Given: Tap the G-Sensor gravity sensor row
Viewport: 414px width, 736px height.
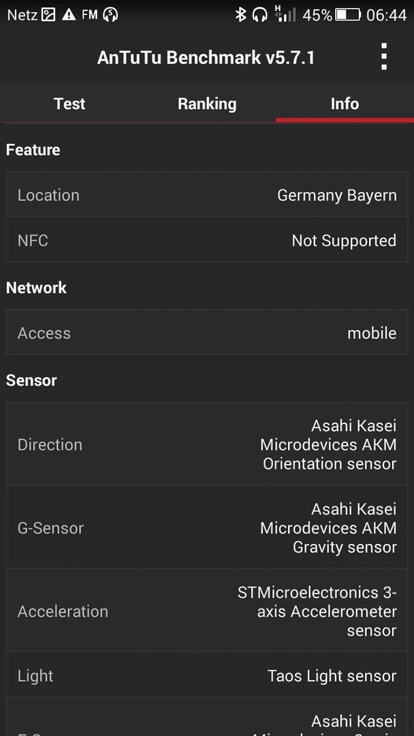Looking at the screenshot, I should 207,527.
